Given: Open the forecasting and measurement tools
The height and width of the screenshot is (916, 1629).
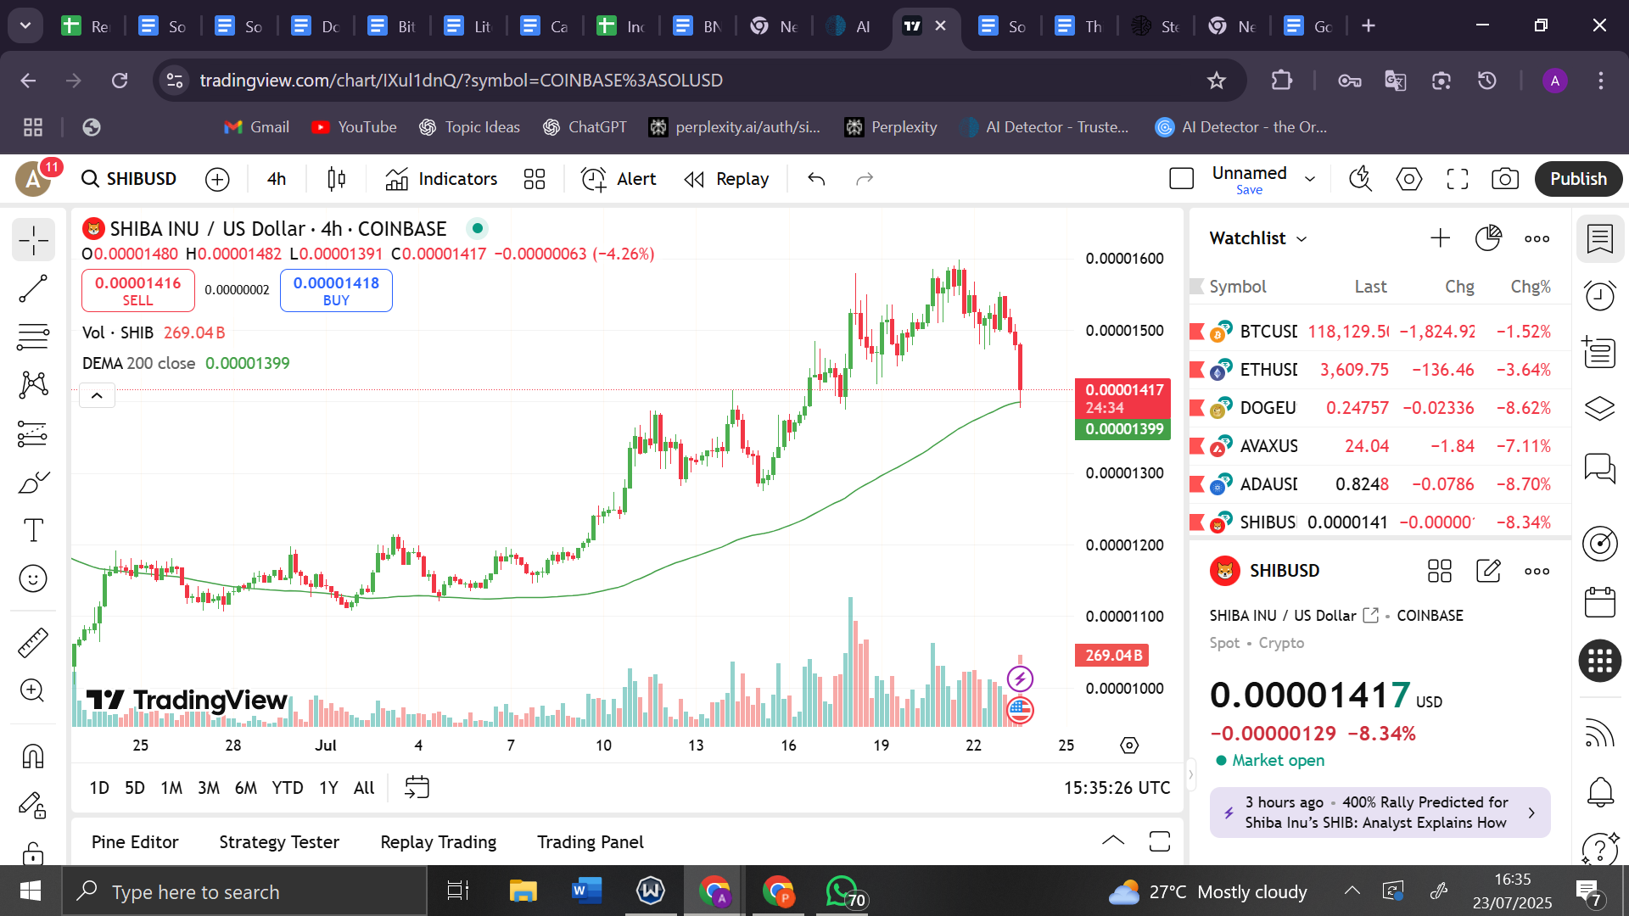Looking at the screenshot, I should click(x=33, y=434).
